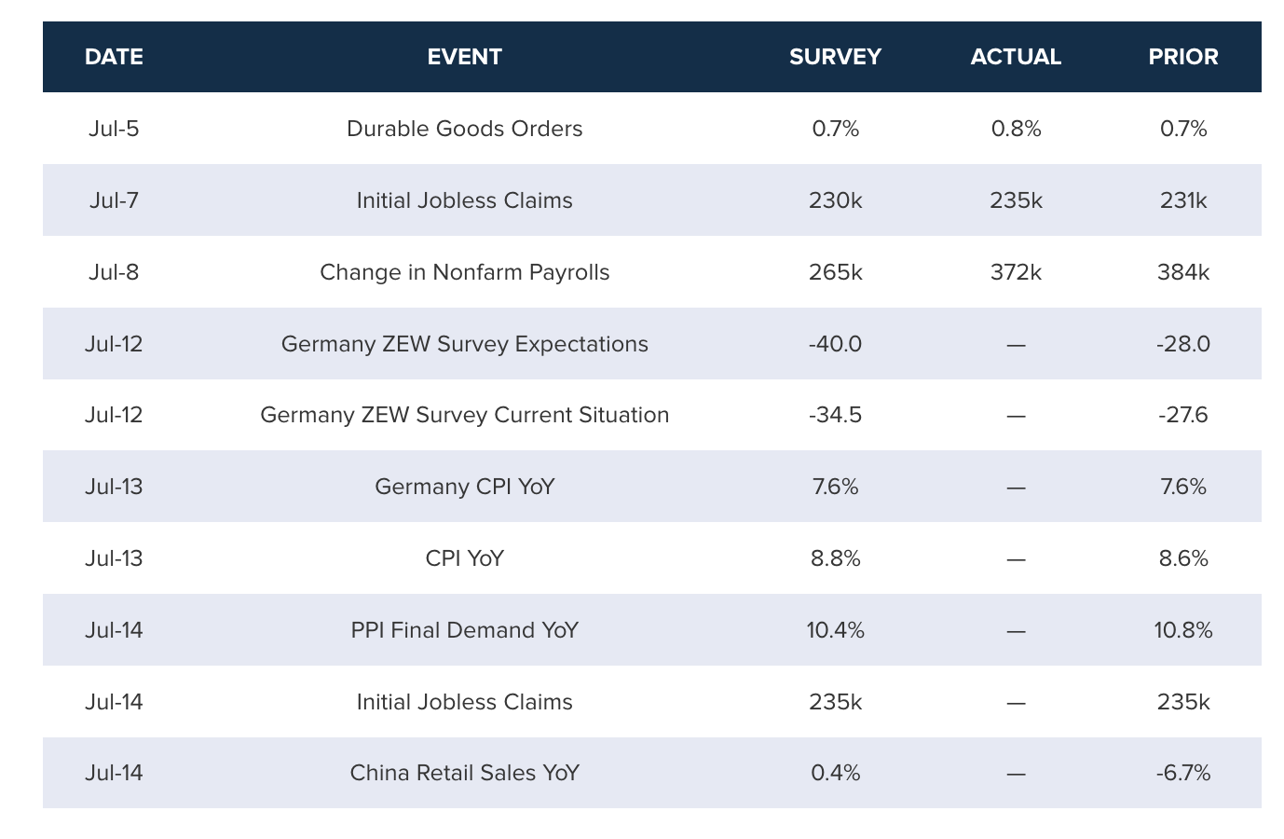Select the -6.7% prior retail sales value
Viewport: 1284px width, 839px height.
click(x=1183, y=773)
